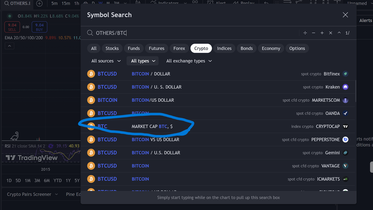The height and width of the screenshot is (210, 373).
Task: Select the Crypto category tab
Action: click(201, 48)
